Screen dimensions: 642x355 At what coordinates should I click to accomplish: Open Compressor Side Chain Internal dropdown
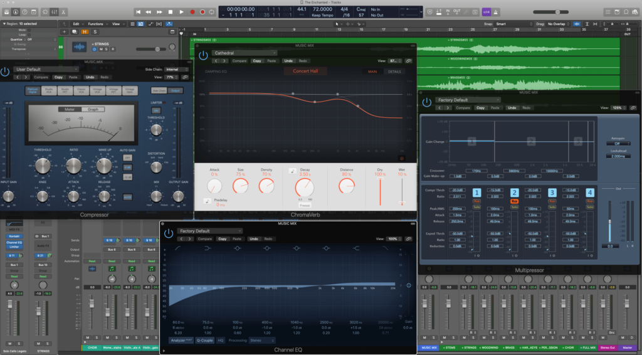(x=177, y=69)
